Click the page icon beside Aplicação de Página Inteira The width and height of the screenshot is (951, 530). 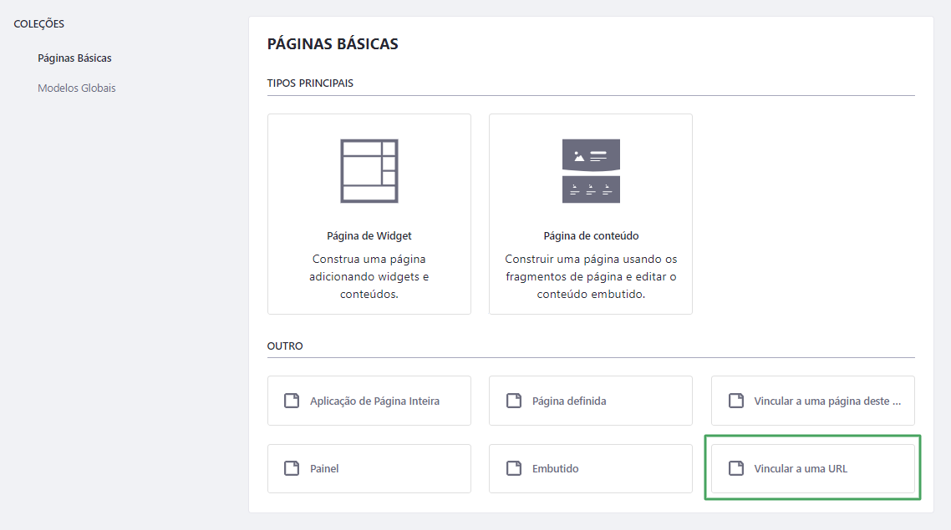click(292, 401)
